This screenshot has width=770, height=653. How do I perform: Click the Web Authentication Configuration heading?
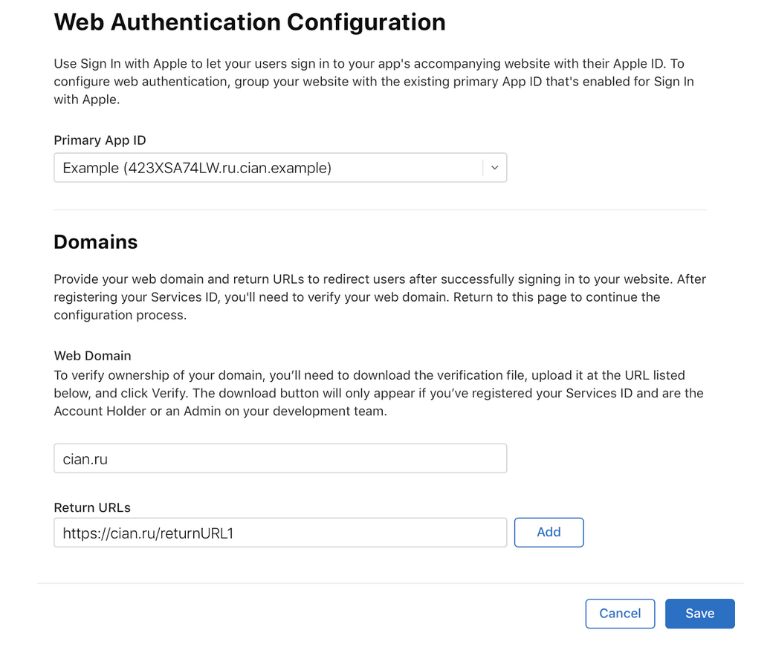(x=250, y=22)
